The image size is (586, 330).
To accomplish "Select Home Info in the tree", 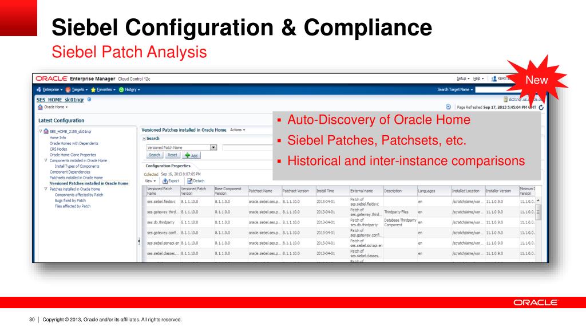I will (x=58, y=137).
